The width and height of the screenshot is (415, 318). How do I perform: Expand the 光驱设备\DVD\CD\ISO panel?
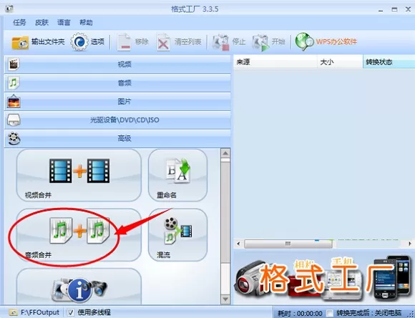pos(117,120)
